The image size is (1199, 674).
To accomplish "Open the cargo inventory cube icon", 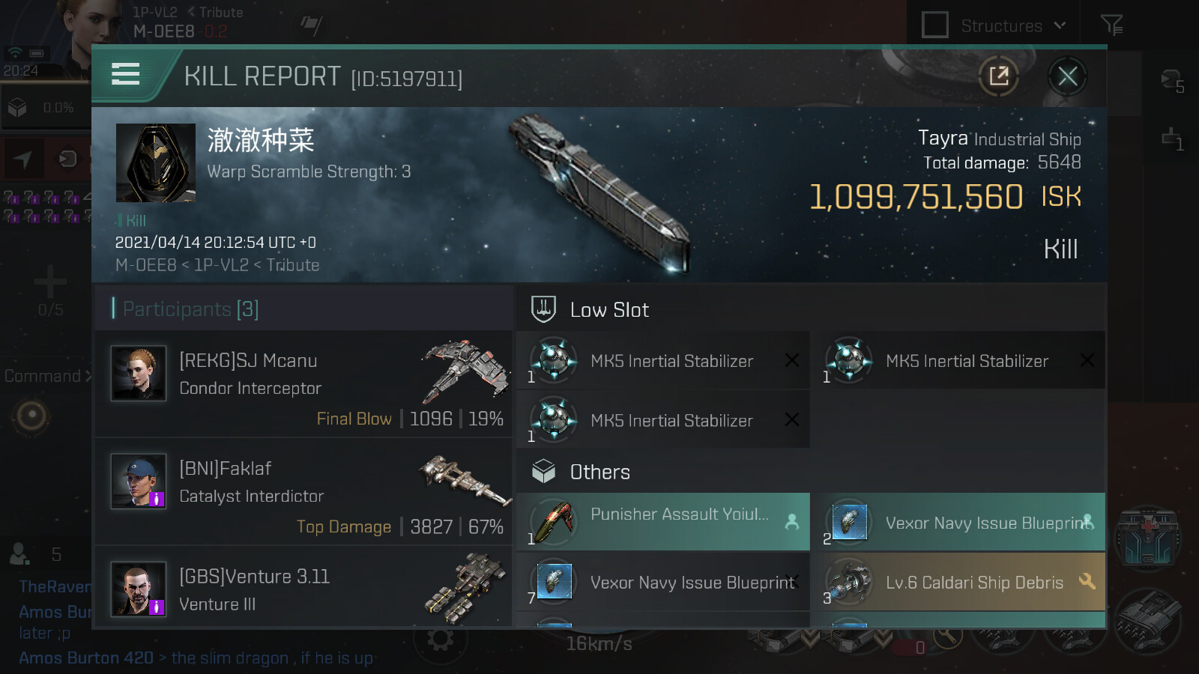I will (x=17, y=108).
